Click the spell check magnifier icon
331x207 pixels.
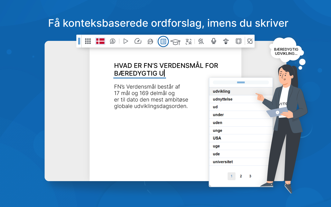pos(201,41)
